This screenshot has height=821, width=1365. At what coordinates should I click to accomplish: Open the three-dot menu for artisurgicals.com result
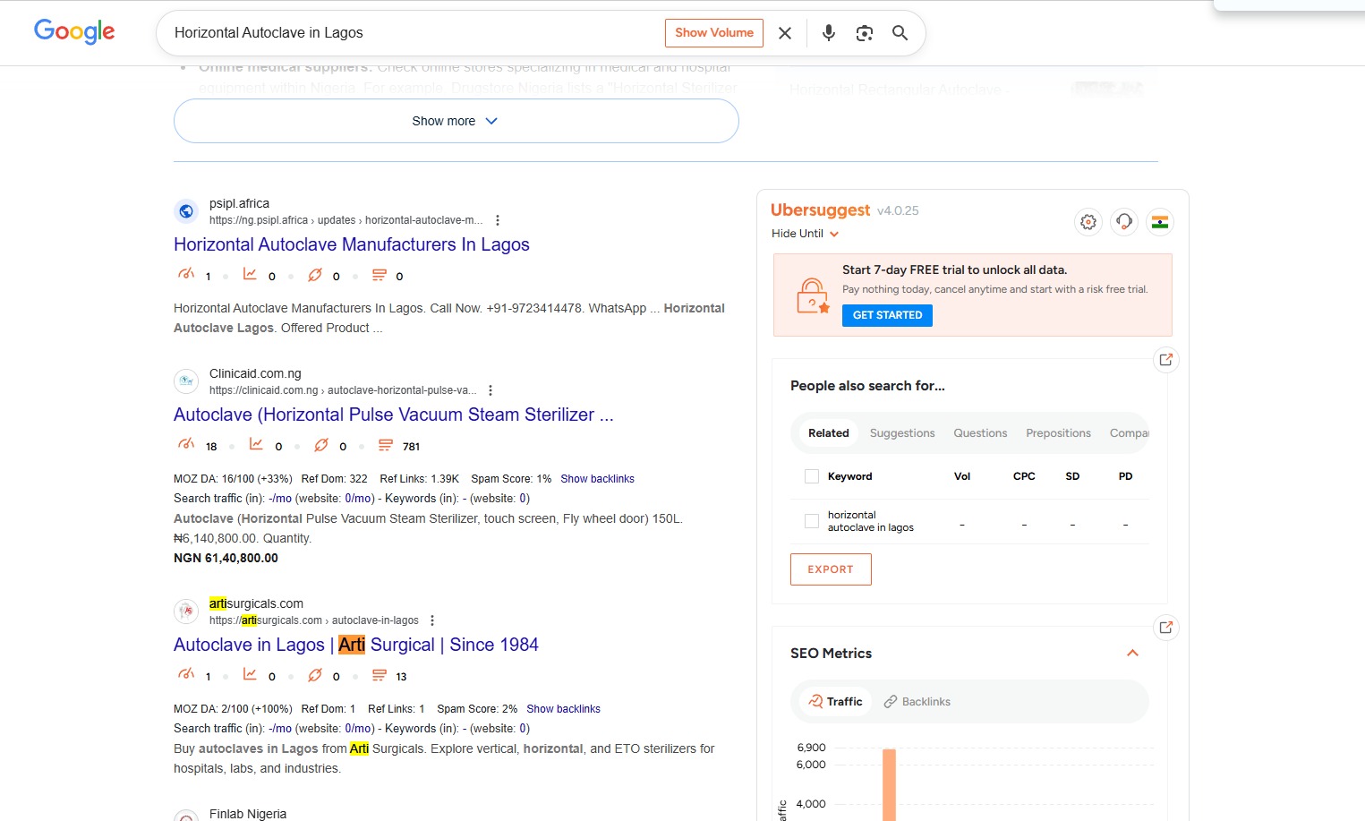[x=432, y=620]
